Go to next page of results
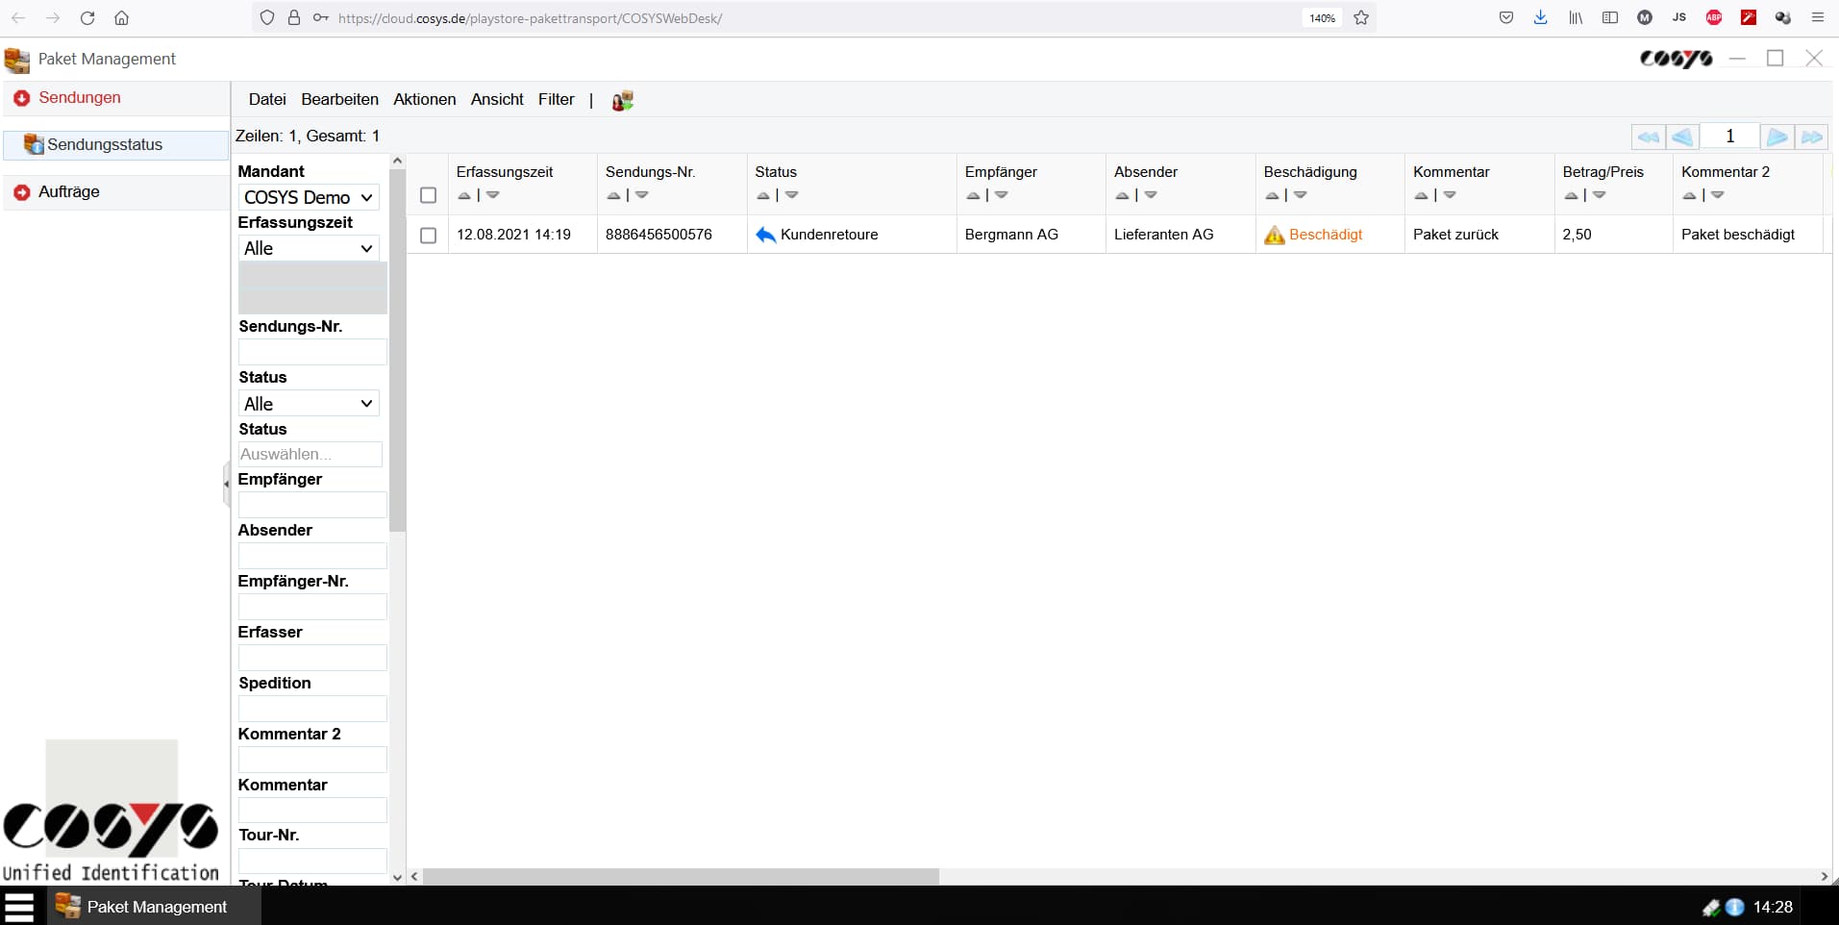1839x925 pixels. pyautogui.click(x=1777, y=137)
